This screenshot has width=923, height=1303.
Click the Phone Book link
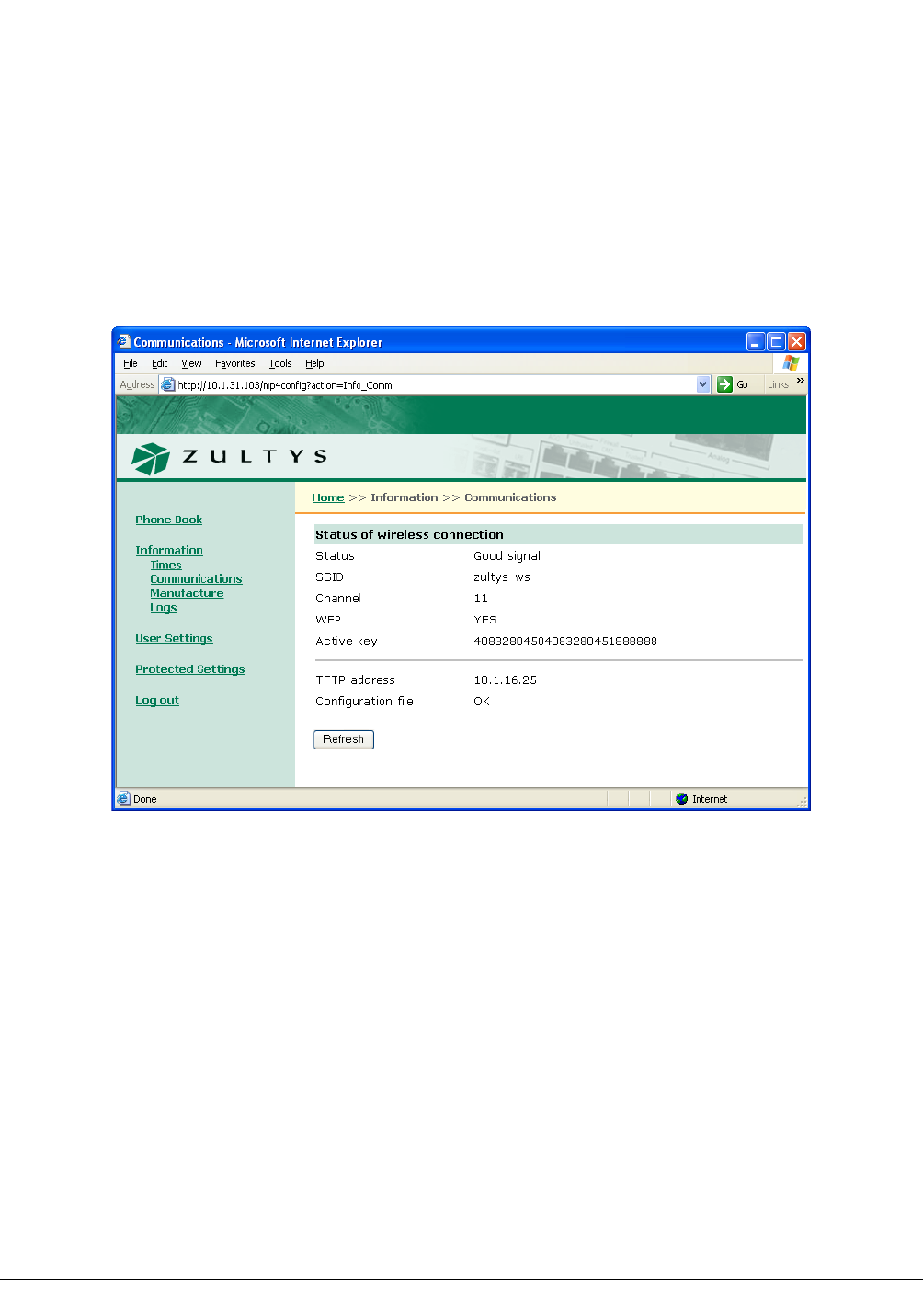click(x=168, y=520)
